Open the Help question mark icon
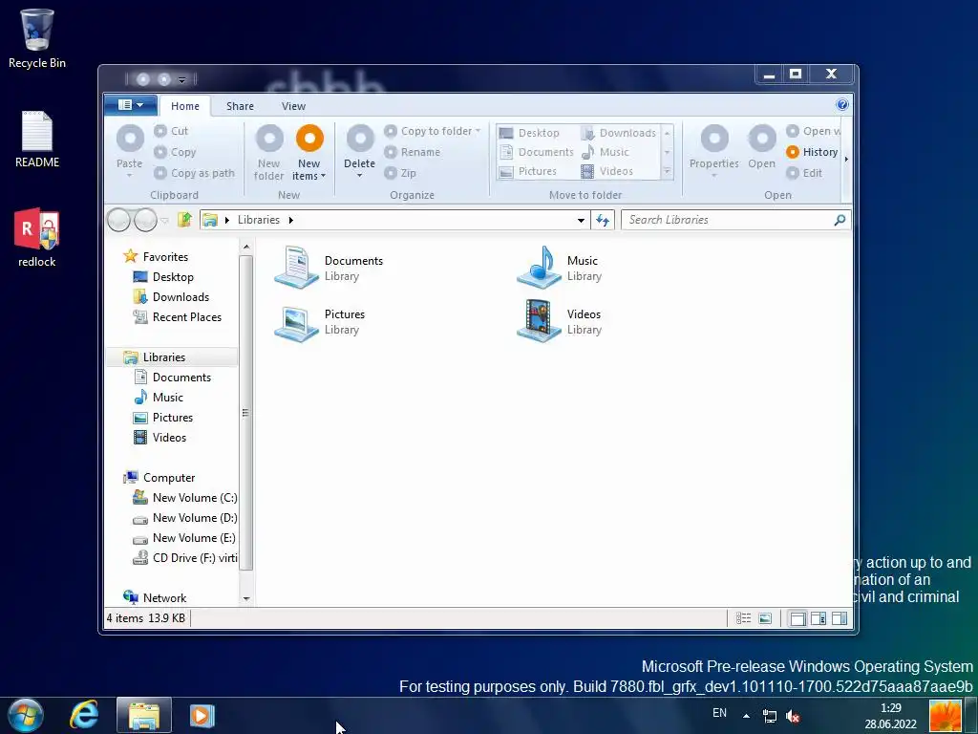The image size is (978, 734). pyautogui.click(x=842, y=104)
